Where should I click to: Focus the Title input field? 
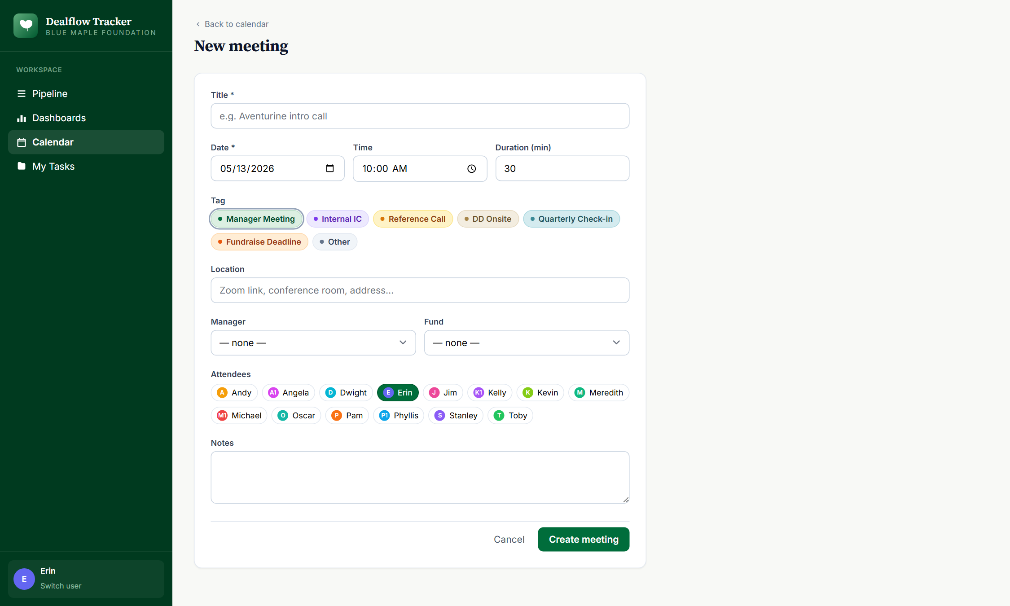point(420,116)
